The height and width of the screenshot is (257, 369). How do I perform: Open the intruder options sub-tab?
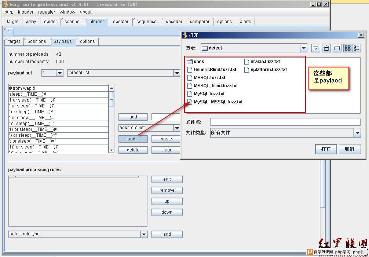point(87,41)
